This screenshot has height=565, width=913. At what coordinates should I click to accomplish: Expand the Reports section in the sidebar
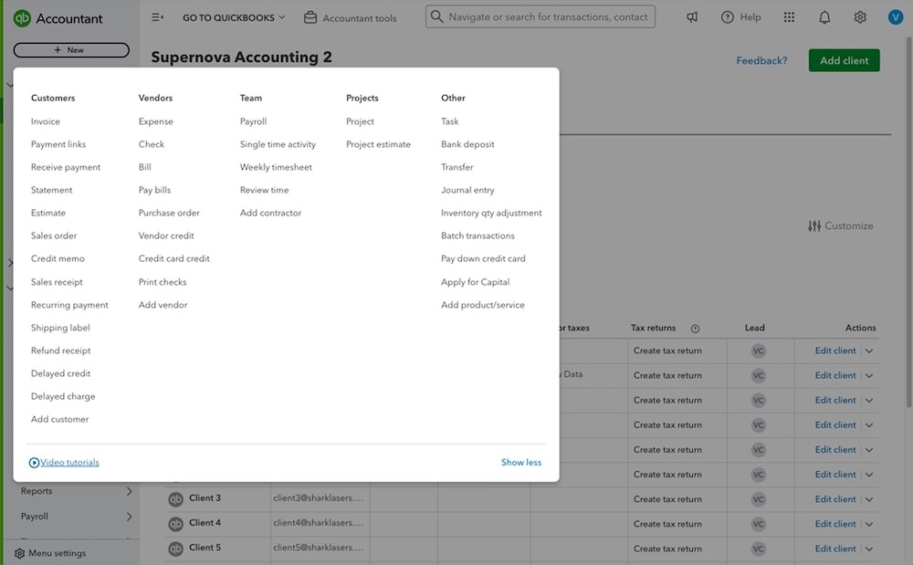point(37,490)
